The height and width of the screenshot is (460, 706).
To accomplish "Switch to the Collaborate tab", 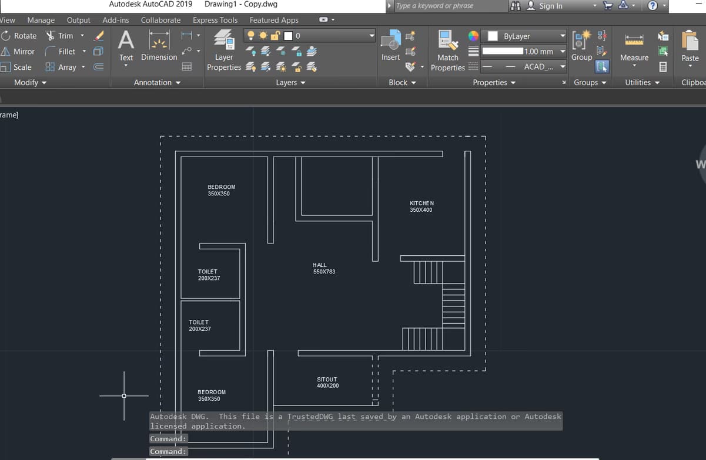I will point(160,20).
